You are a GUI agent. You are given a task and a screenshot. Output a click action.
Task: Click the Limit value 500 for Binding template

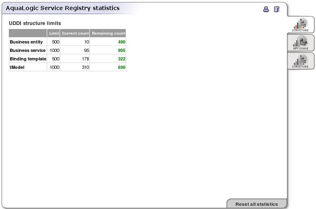tap(56, 59)
